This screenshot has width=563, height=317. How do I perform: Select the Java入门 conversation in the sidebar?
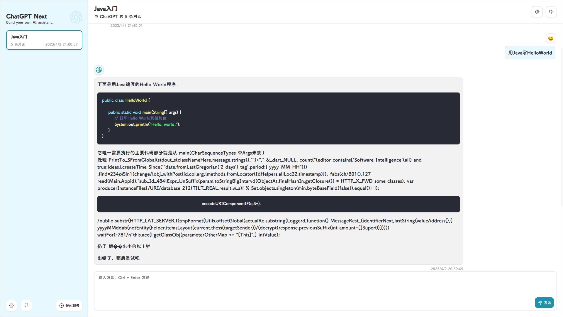point(44,40)
